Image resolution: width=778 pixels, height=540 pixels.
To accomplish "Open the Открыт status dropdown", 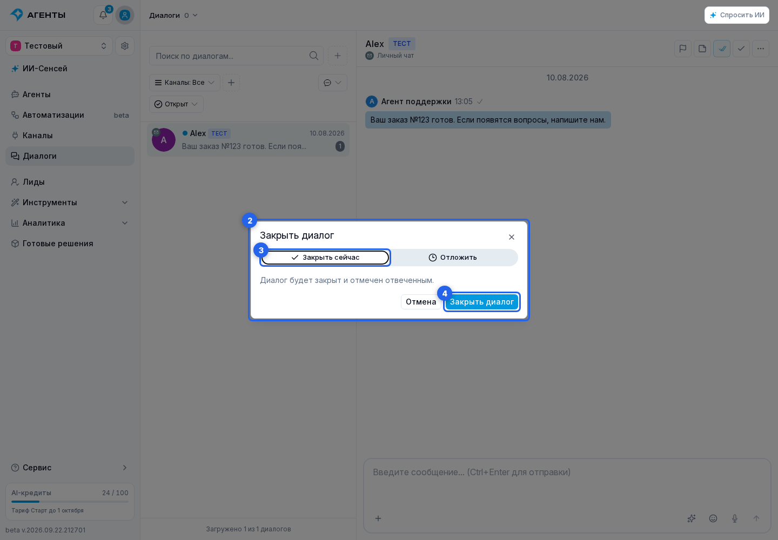I will (177, 104).
